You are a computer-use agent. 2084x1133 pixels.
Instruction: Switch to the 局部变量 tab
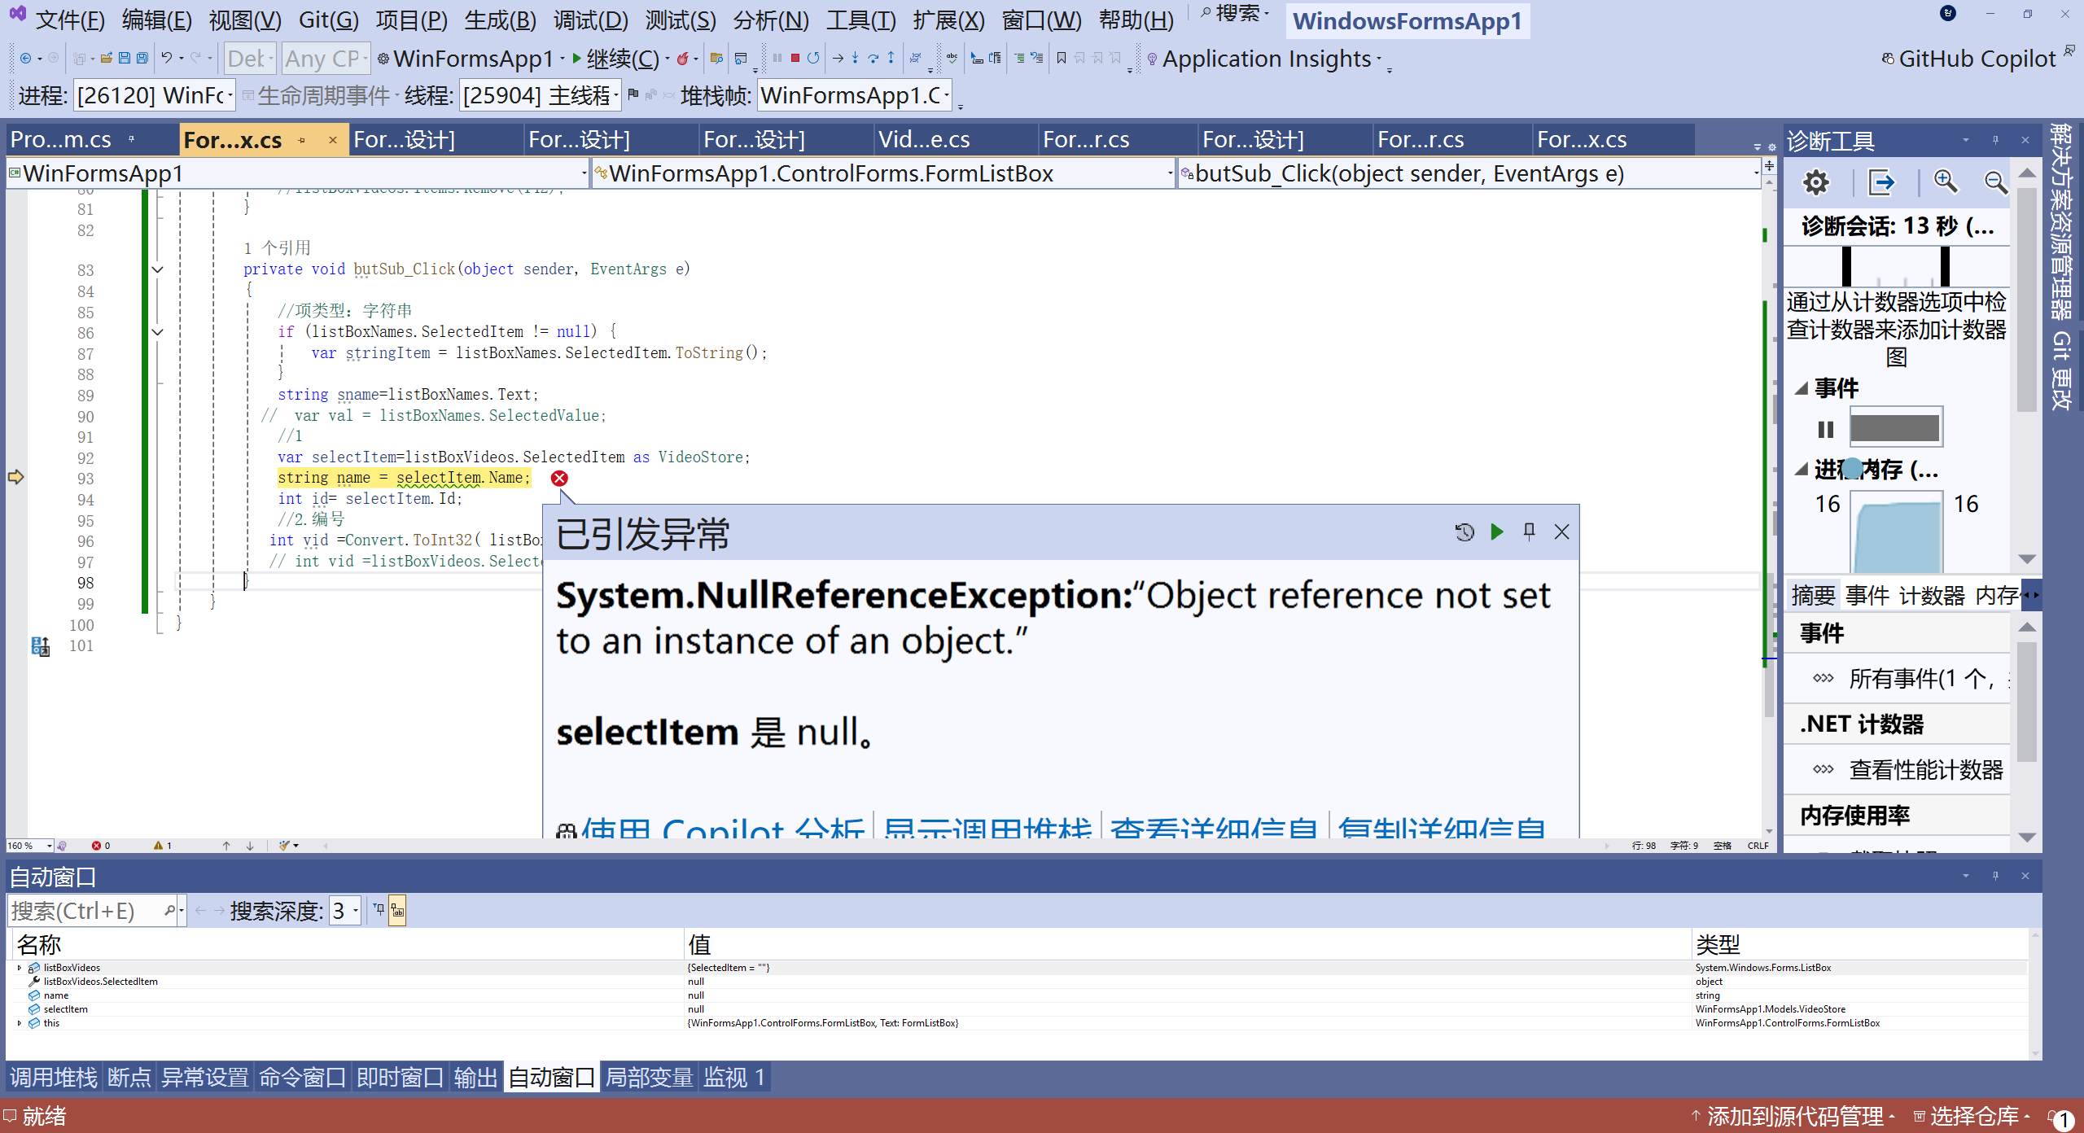[649, 1078]
